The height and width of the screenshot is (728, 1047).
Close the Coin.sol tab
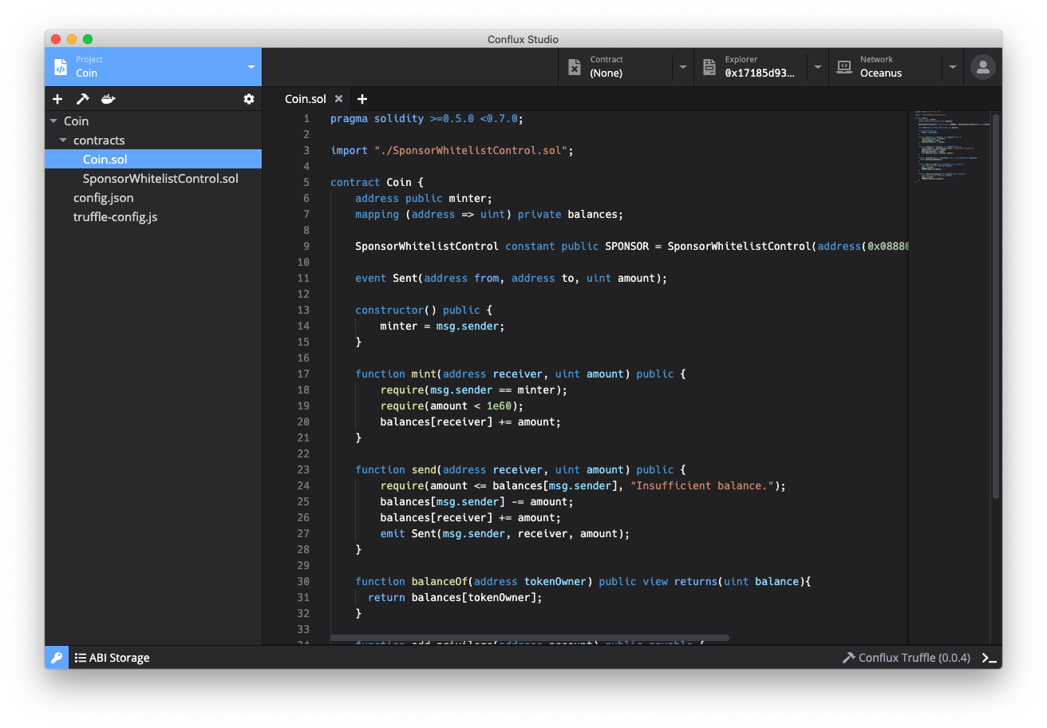coord(338,99)
